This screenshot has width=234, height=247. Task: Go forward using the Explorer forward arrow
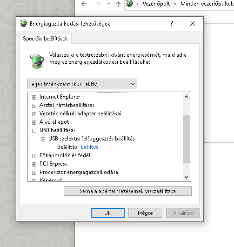pyautogui.click(x=98, y=4)
